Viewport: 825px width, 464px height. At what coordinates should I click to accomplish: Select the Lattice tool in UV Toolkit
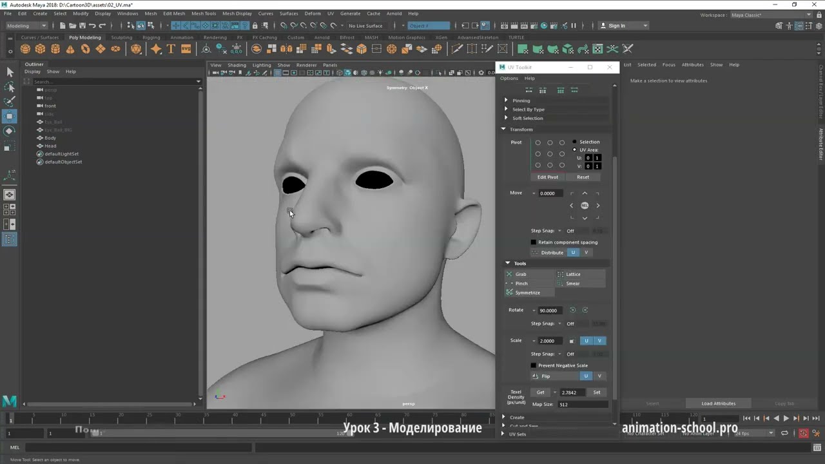(573, 274)
